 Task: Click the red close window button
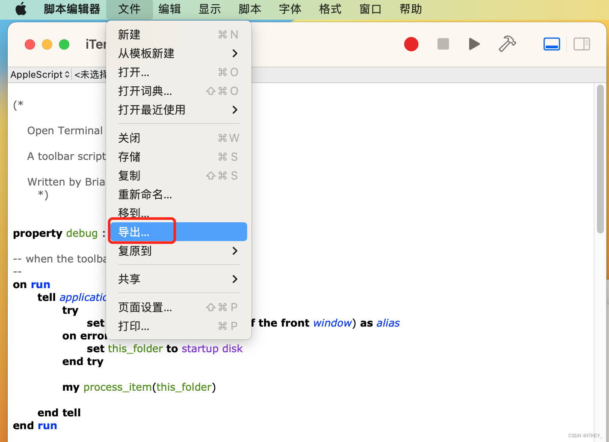(30, 44)
